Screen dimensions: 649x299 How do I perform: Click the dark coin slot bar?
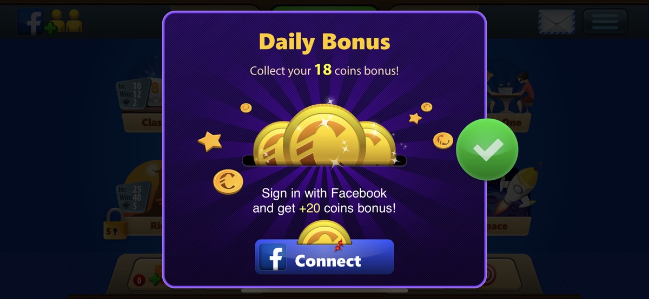[x=324, y=160]
